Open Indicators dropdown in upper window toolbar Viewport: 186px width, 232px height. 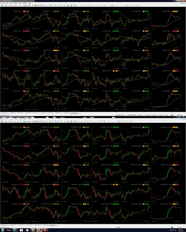tap(68, 6)
